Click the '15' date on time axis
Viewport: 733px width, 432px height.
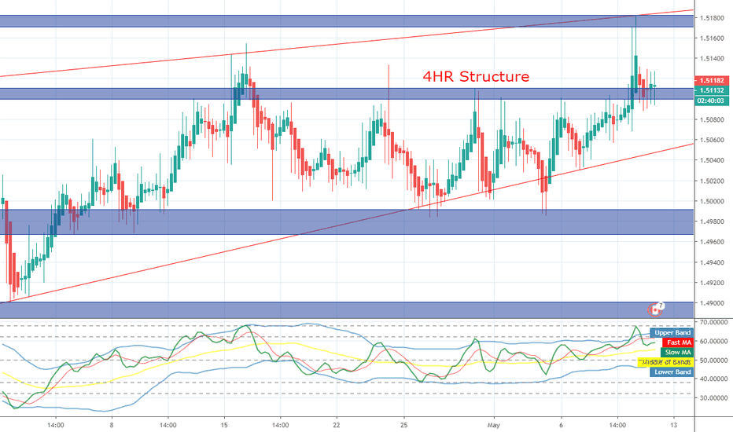click(x=224, y=425)
